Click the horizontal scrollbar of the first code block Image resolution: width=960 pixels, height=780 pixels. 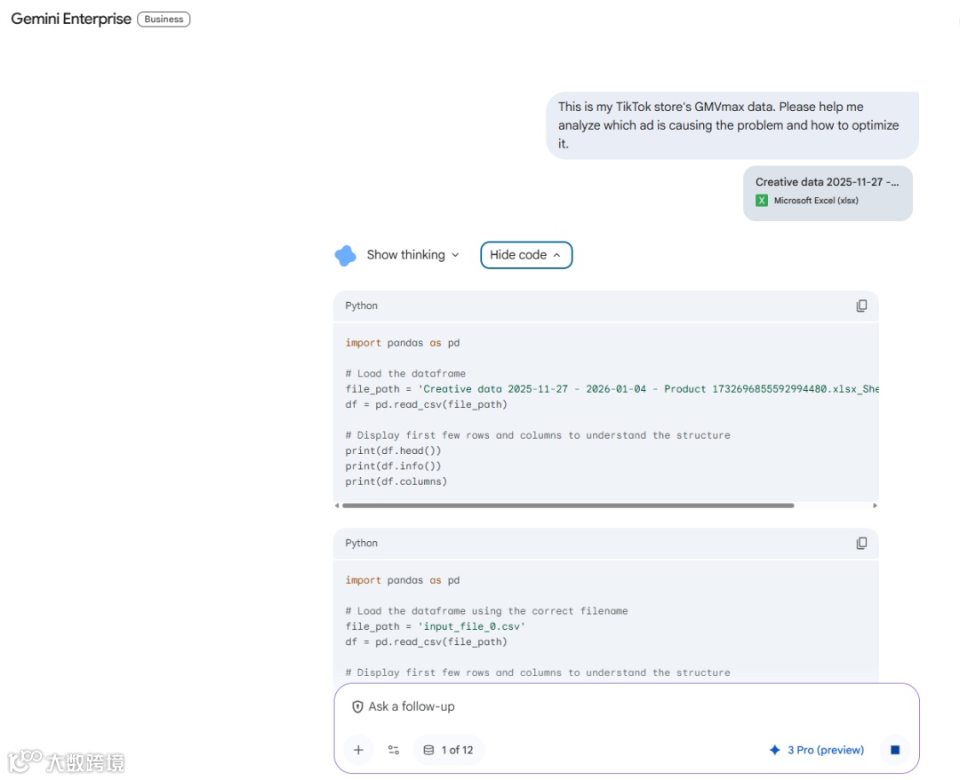(568, 505)
